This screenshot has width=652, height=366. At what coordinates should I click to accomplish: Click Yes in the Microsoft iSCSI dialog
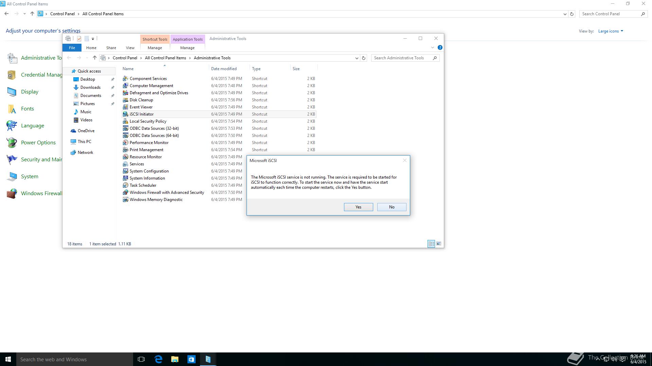[x=358, y=207]
